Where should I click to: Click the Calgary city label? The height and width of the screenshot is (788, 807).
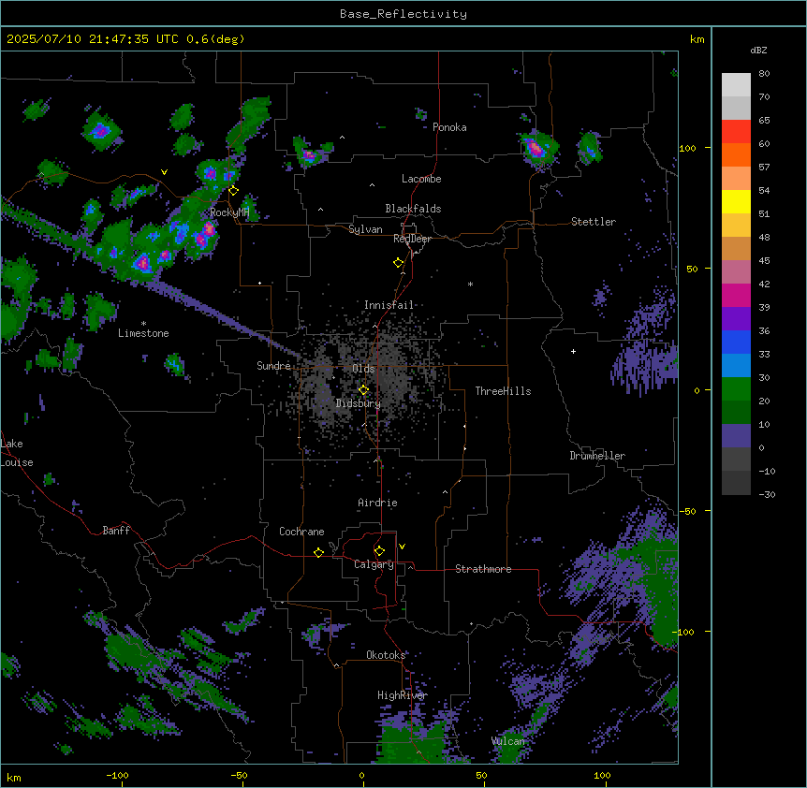tap(374, 564)
